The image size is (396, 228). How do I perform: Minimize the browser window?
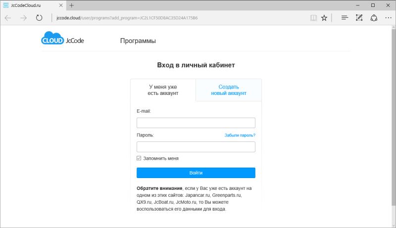point(357,5)
